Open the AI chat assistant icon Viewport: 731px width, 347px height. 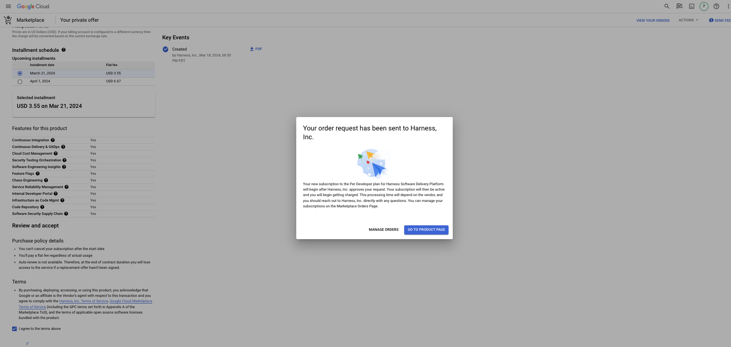click(x=679, y=6)
